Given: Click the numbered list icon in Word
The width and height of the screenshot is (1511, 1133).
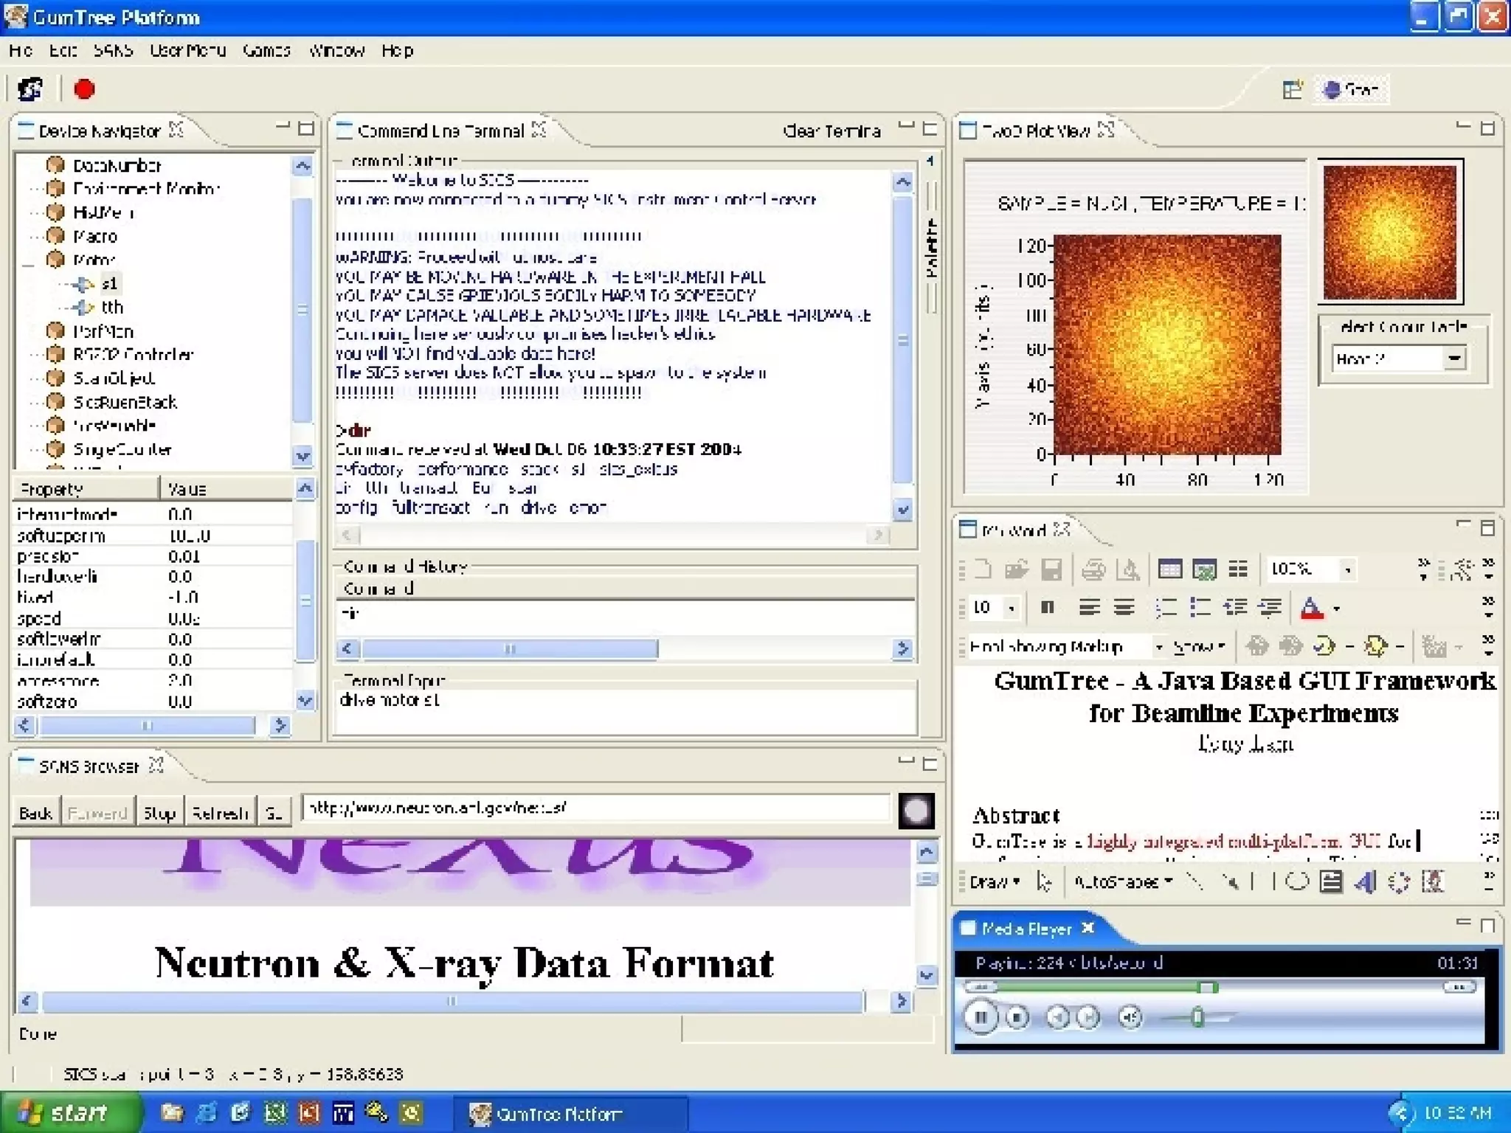Looking at the screenshot, I should coord(1166,608).
